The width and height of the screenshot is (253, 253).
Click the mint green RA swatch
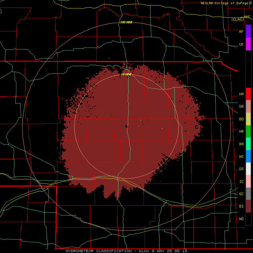pyautogui.click(x=248, y=144)
